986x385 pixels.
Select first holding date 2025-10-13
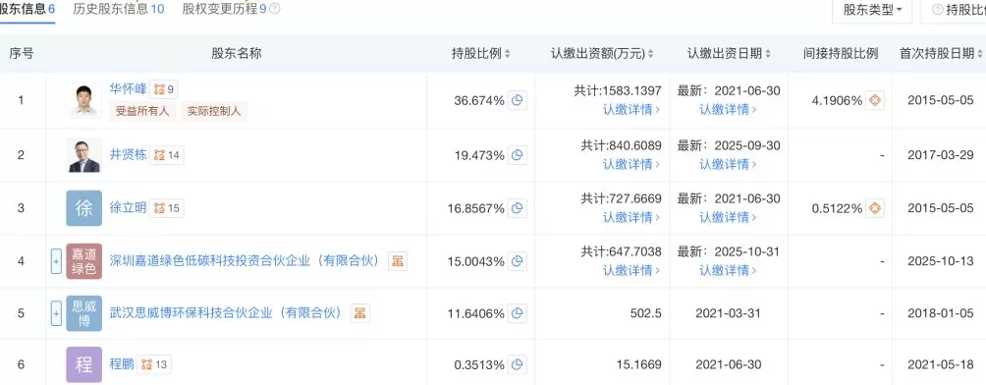coord(941,261)
